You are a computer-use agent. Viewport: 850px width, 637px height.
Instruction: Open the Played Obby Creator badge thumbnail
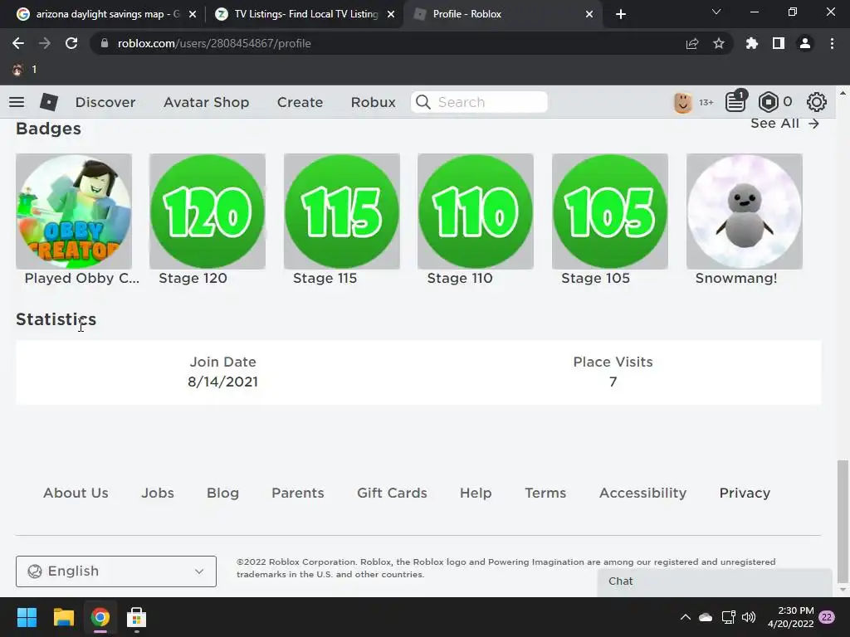click(74, 212)
